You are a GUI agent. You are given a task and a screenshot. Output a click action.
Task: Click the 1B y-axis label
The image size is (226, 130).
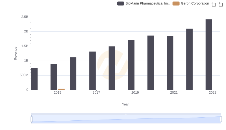(26, 61)
